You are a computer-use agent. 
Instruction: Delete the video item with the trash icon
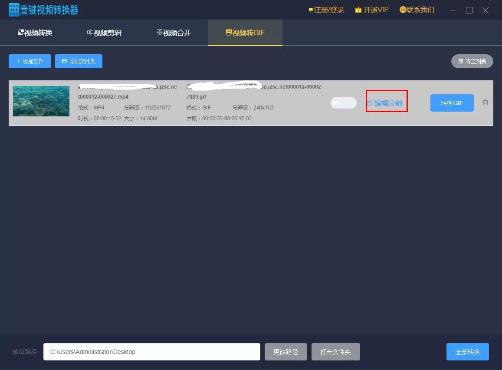(x=486, y=102)
